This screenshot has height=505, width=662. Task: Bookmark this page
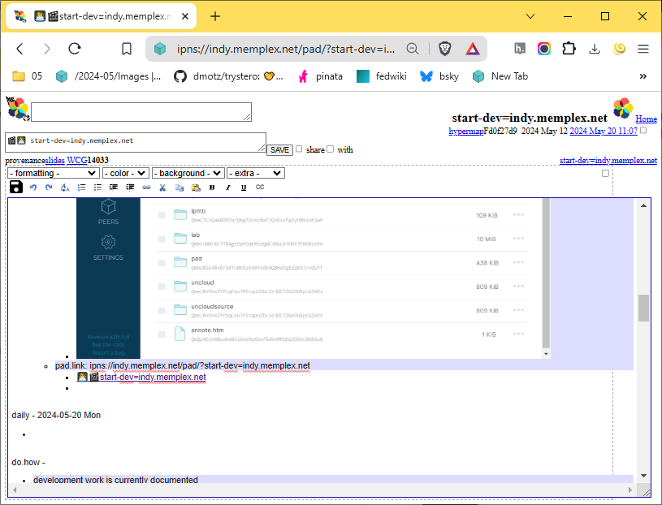click(x=126, y=49)
